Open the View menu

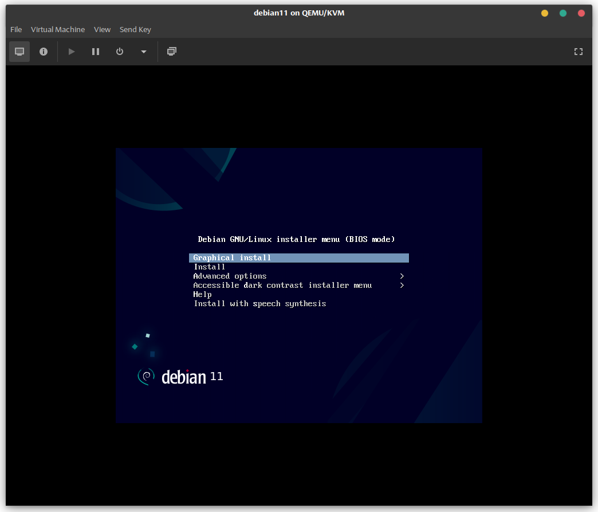click(x=102, y=29)
